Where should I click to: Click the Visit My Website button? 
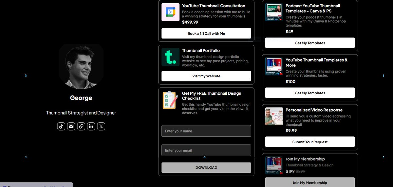coord(206,76)
